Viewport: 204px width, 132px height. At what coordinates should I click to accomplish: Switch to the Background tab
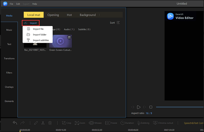(87, 15)
